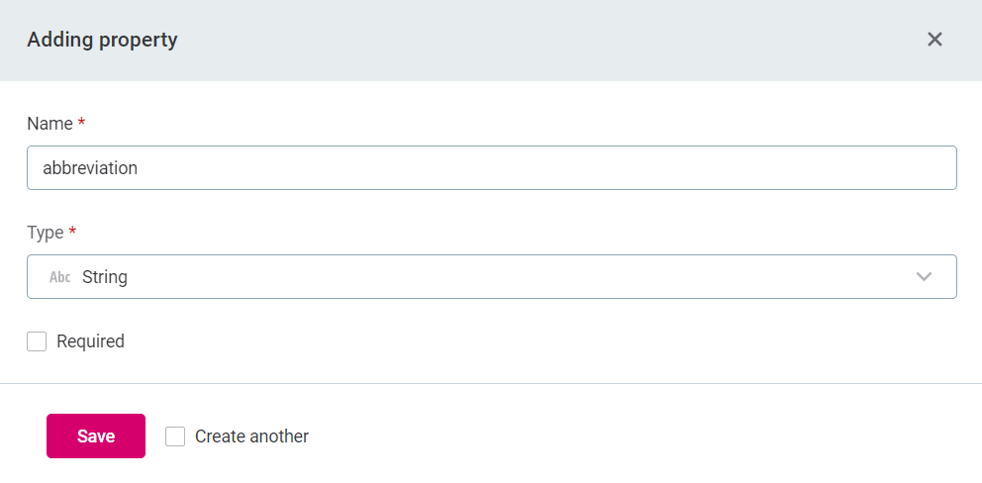The width and height of the screenshot is (982, 483).
Task: Click the Required label text
Action: (x=90, y=341)
